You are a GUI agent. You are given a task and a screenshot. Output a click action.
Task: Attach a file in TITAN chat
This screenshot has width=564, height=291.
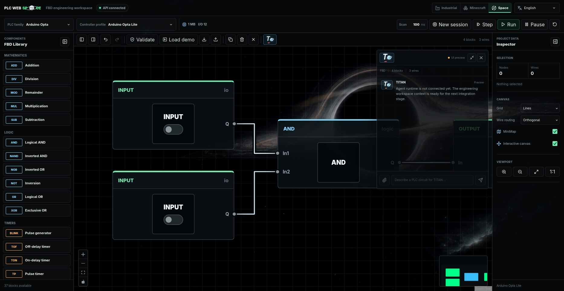click(384, 180)
